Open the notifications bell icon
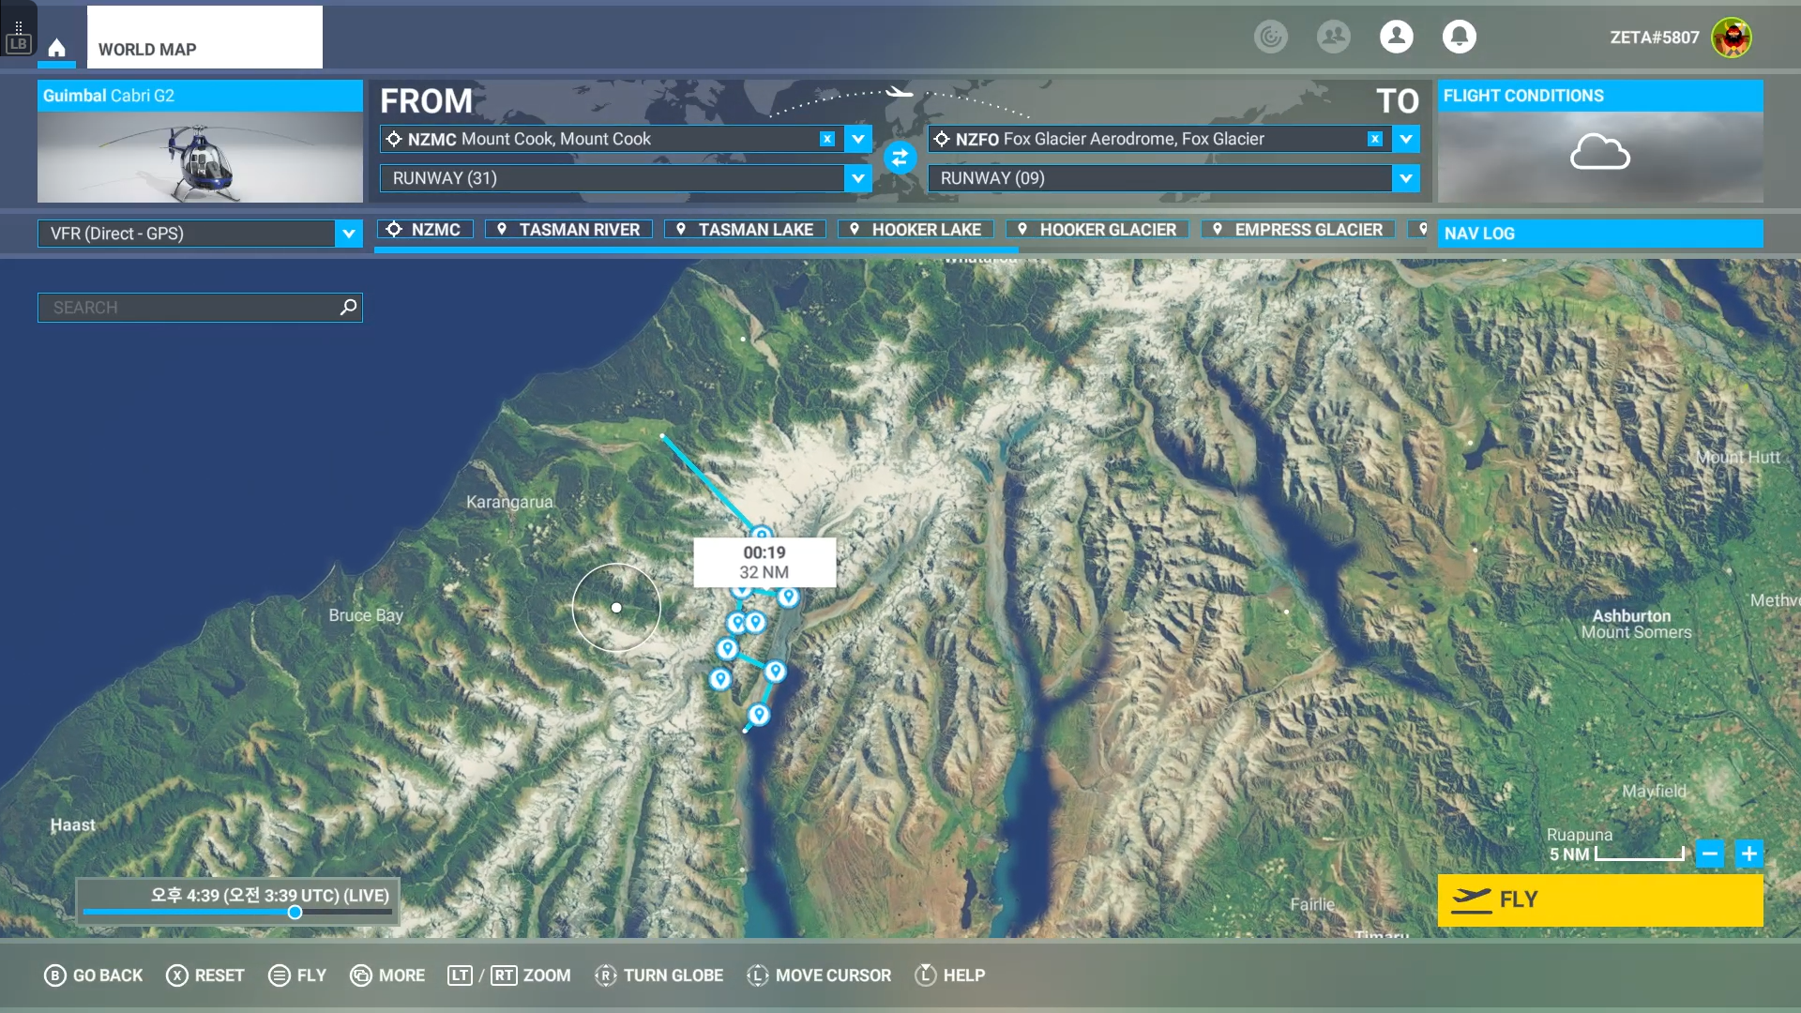 (x=1459, y=37)
